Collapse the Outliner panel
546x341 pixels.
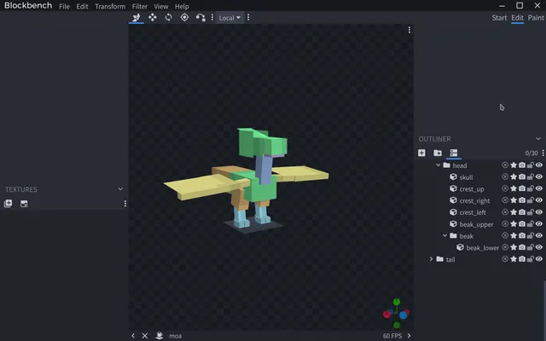pyautogui.click(x=538, y=138)
